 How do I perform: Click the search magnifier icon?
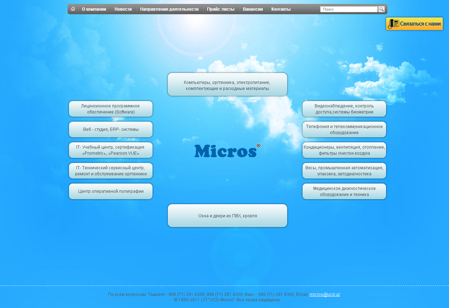381,9
